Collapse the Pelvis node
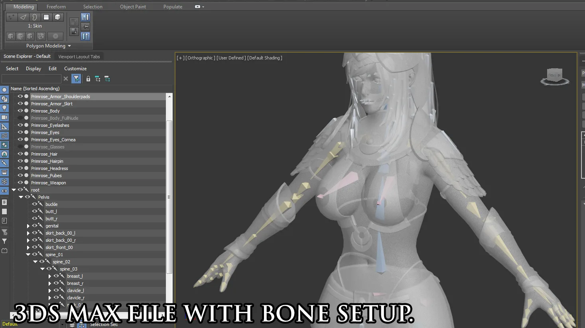This screenshot has height=328, width=585. [x=21, y=197]
